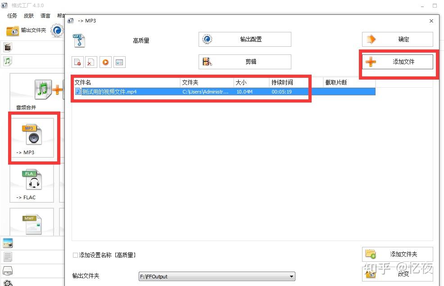Viewport: 444px width, 286px height.
Task: Click the 00:05:19 duration cell
Action: [x=282, y=92]
